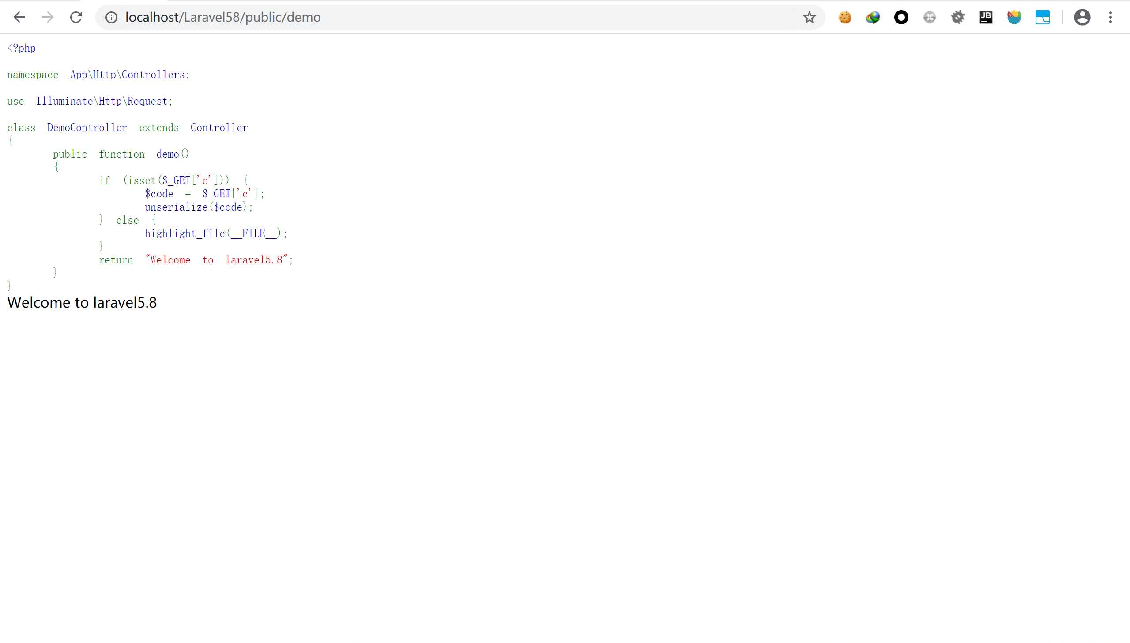Open the colorful globe extension
Image resolution: width=1130 pixels, height=643 pixels.
[873, 17]
